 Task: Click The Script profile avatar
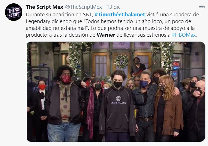(x=14, y=12)
